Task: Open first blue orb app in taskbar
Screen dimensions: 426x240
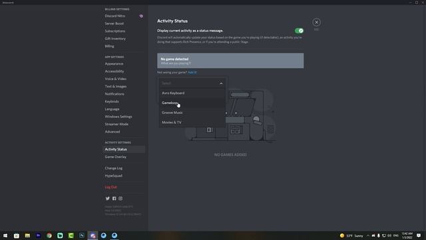Action: point(104,235)
